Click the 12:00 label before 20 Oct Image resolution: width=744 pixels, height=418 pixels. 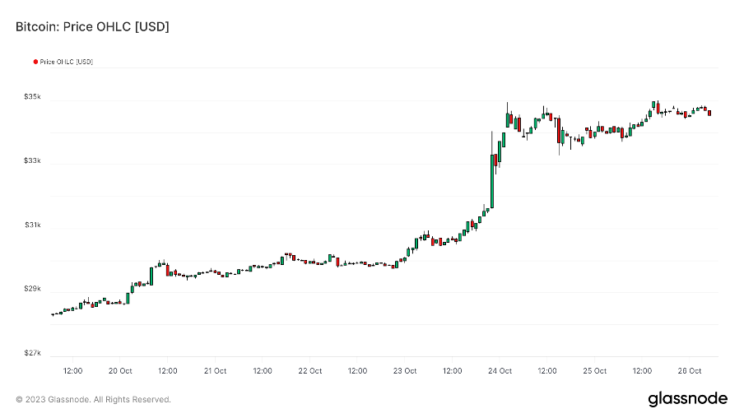pos(72,371)
